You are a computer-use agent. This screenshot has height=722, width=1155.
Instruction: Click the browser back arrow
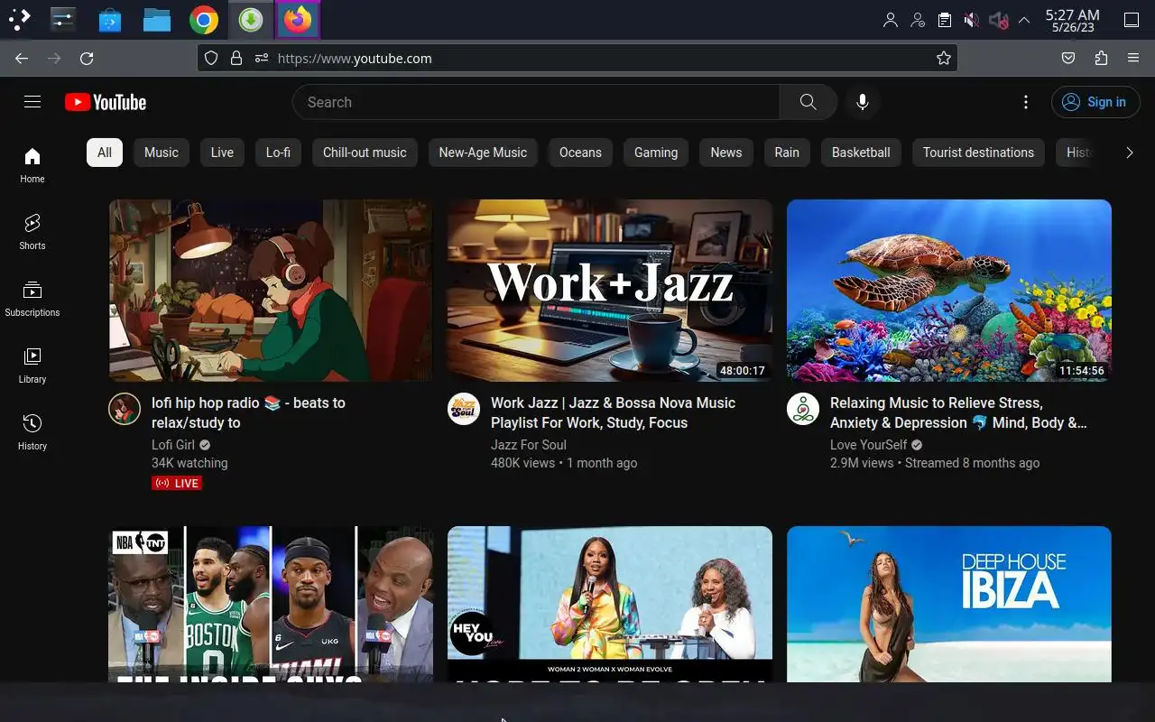22,58
